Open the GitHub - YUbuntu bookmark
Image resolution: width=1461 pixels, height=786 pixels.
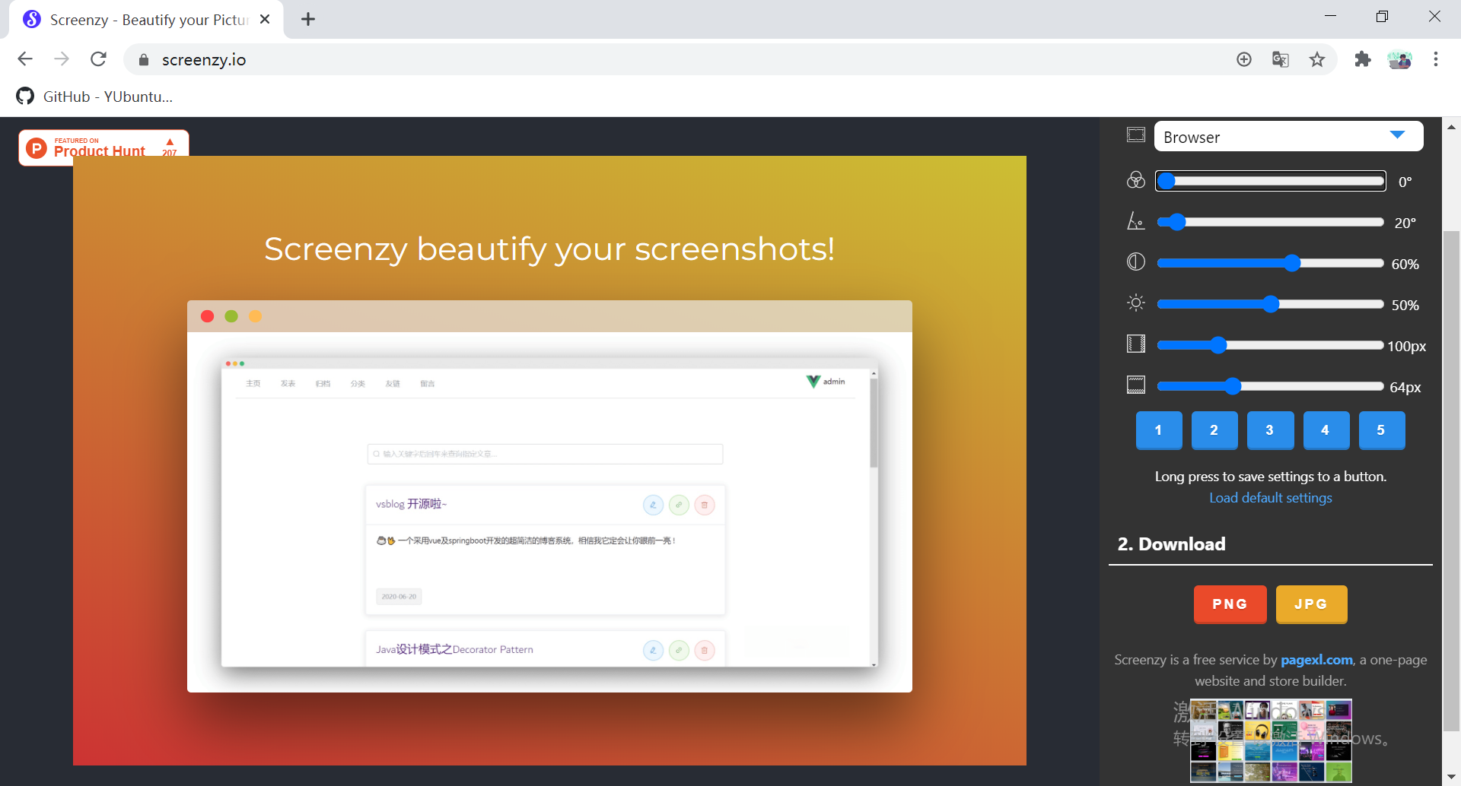pos(95,97)
